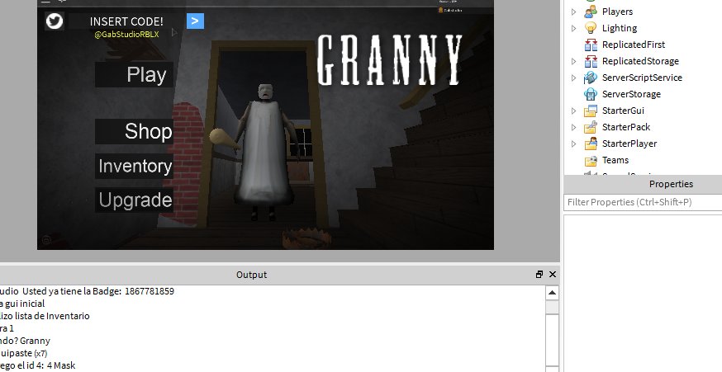Click the Properties panel header
Viewport: 722px width, 372px height.
pos(643,184)
